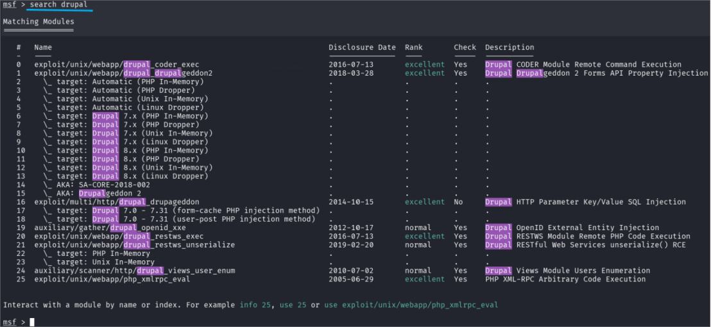Select the exploit/unix/webapp/drupal_drupalgeddon2 module name
The height and width of the screenshot is (327, 711).
(123, 73)
